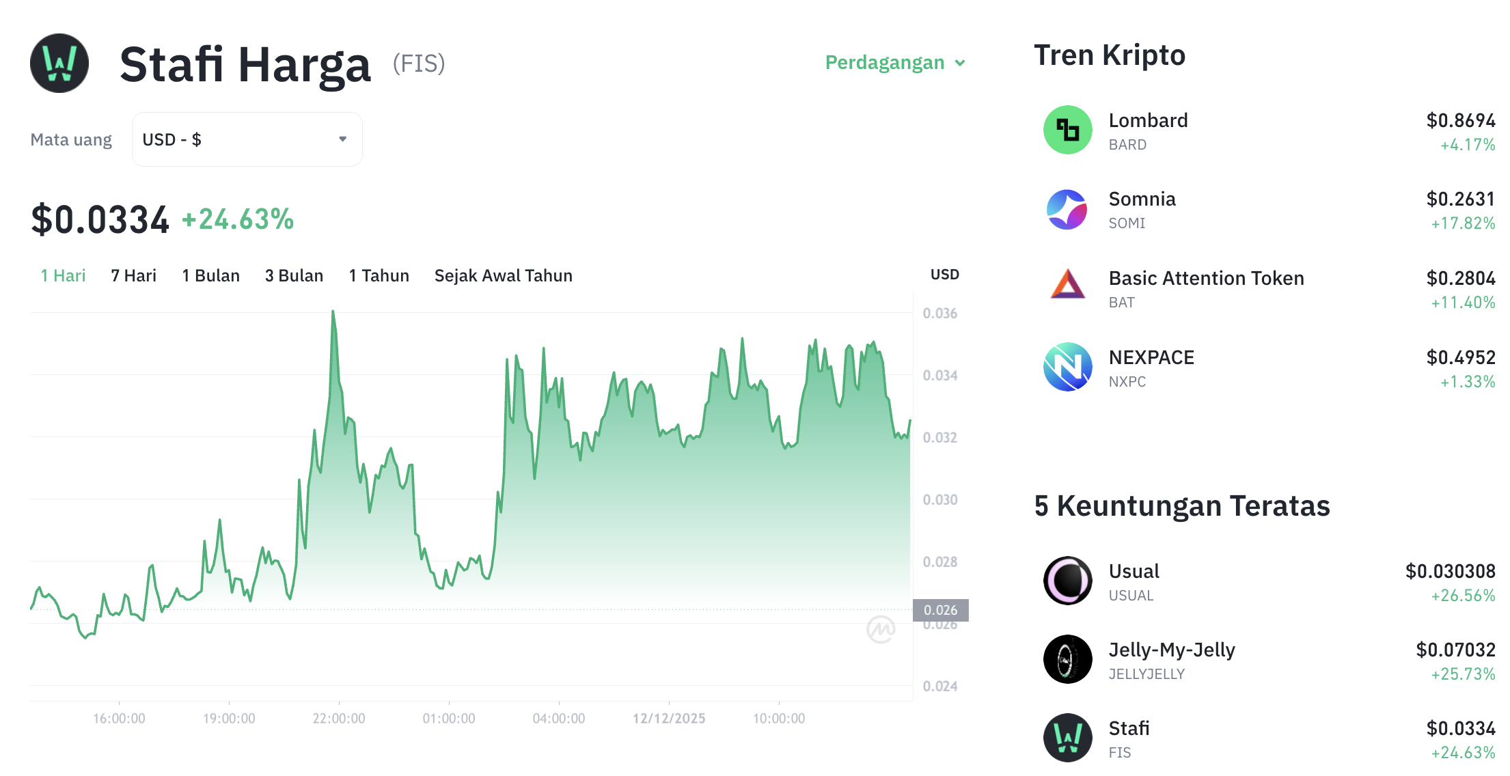Switch to the Sejak Awal Tahun view
This screenshot has height=776, width=1510.
click(503, 275)
